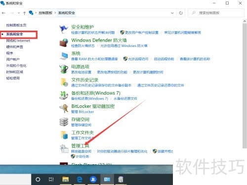Click the Administrative Tools gear icon
Screen dimensions: 247x185
pos(64,148)
